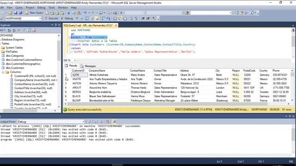Toggle Results to Text icon
This screenshot has height=166, width=296.
[115, 18]
